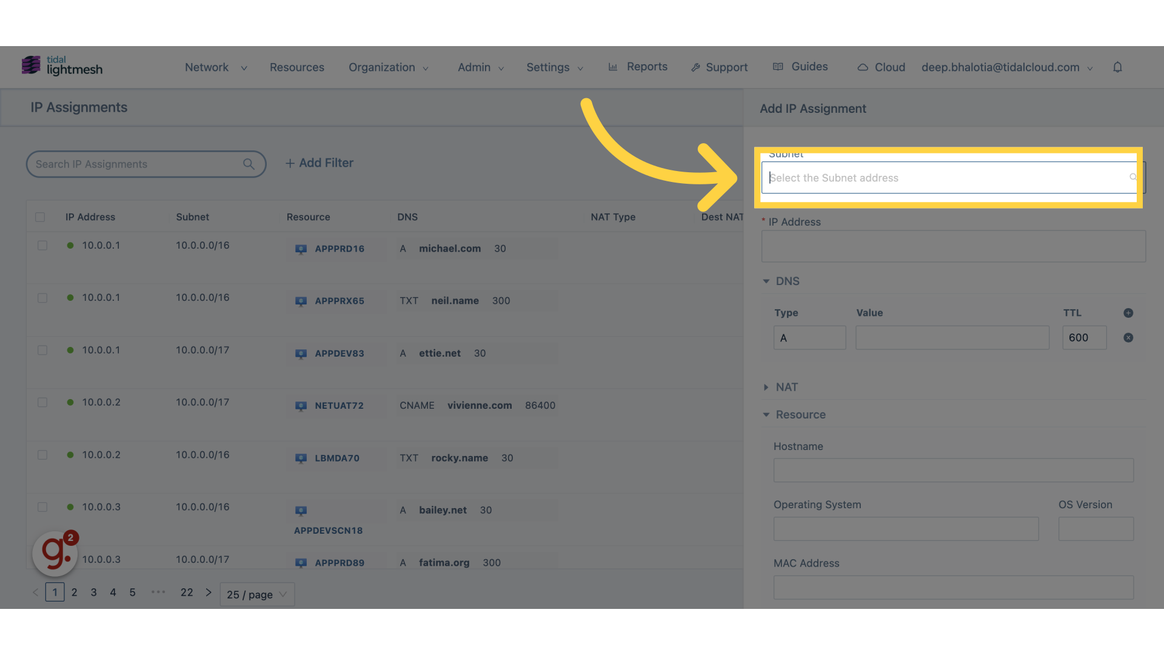Remove the DNS record with x icon

coord(1128,338)
